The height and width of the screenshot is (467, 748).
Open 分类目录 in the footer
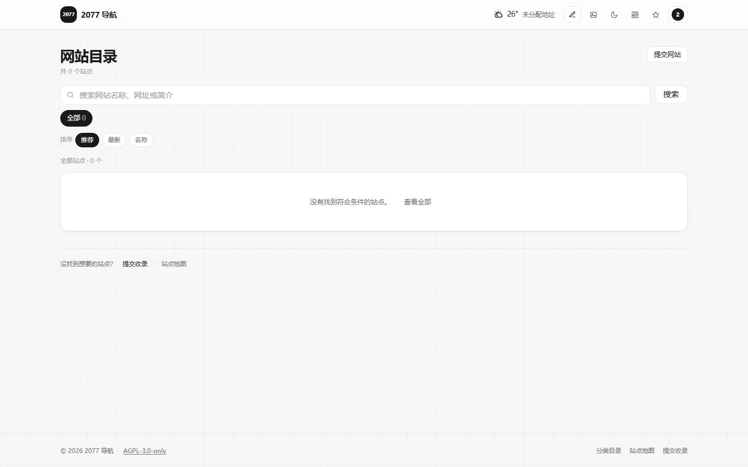coord(609,451)
